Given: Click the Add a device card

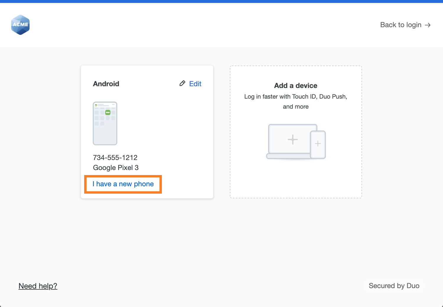Looking at the screenshot, I should pyautogui.click(x=296, y=131).
